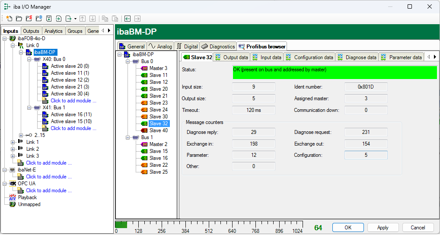Click the red Slave 40 icon
This screenshot has height=235, width=440.
[144, 130]
